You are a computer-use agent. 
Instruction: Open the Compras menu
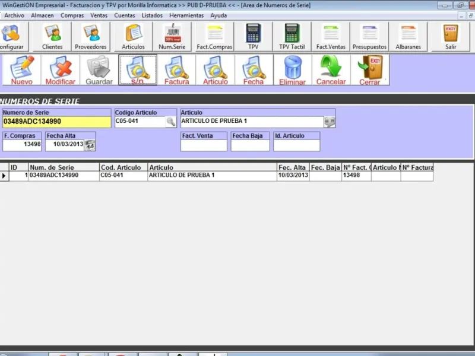pyautogui.click(x=72, y=15)
